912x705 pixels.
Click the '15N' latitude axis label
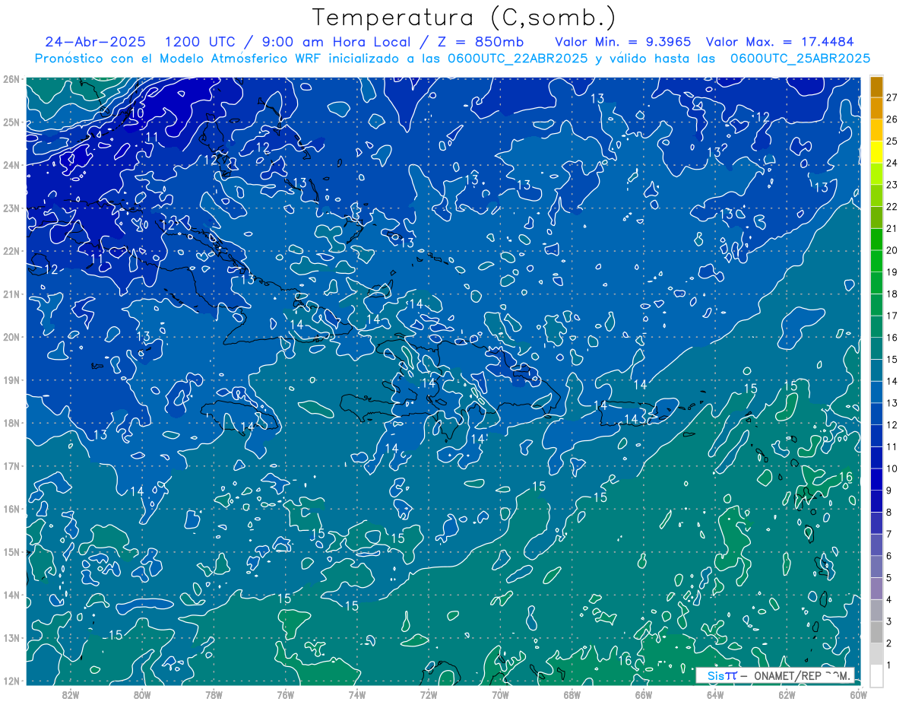click(11, 552)
